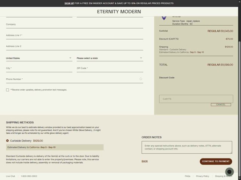Click the Company input field

[x=75, y=24]
